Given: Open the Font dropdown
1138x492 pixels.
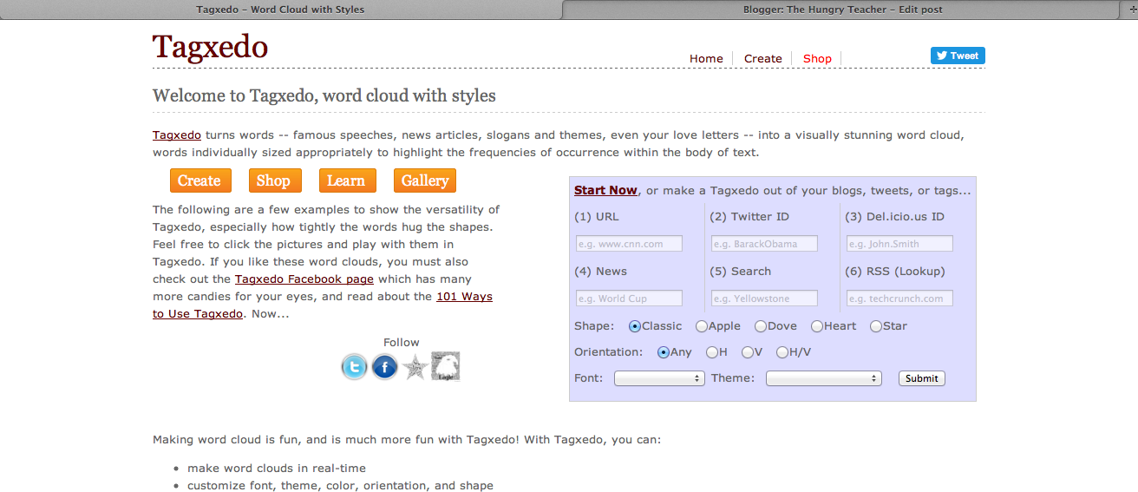Looking at the screenshot, I should [x=659, y=378].
